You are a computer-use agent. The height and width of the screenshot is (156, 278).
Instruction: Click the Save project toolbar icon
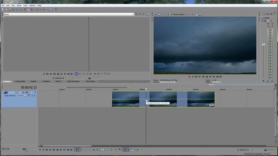click(x=10, y=10)
